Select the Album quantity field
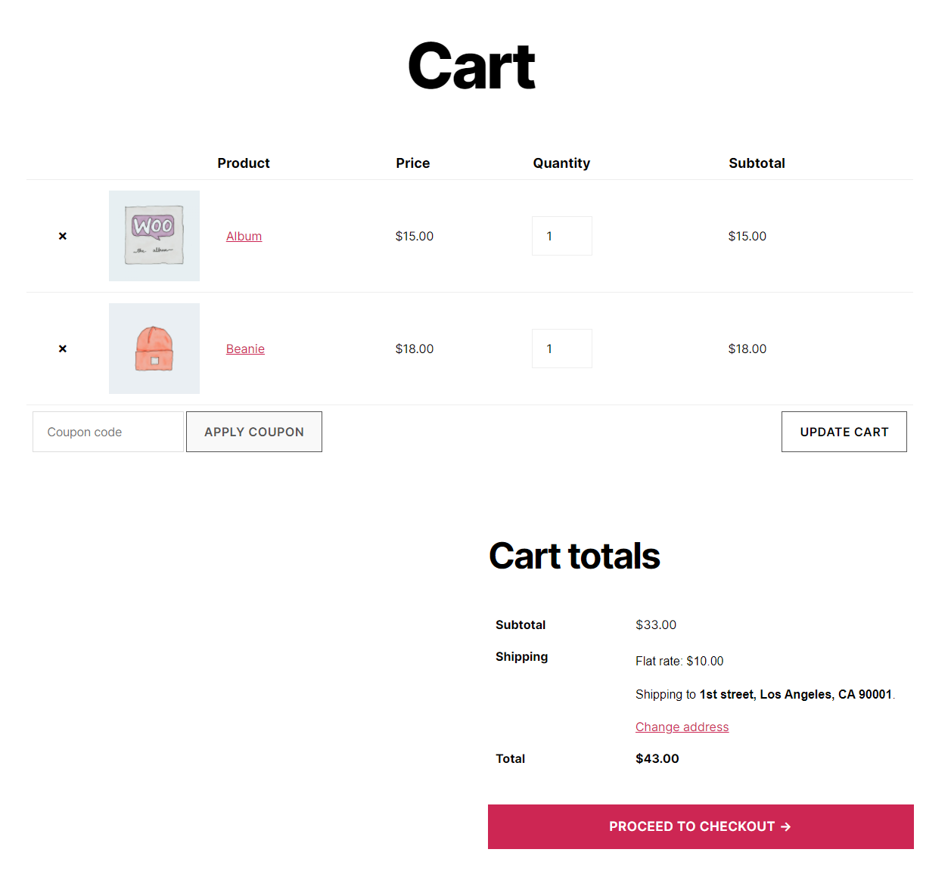This screenshot has height=871, width=951. click(561, 236)
